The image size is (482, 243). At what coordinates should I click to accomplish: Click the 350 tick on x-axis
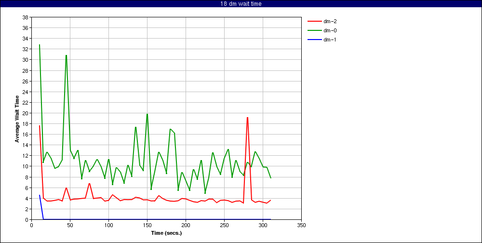pyautogui.click(x=302, y=225)
